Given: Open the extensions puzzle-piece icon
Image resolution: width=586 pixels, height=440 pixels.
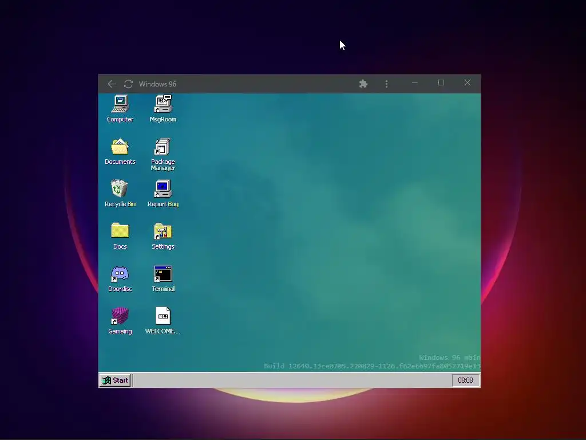Looking at the screenshot, I should pyautogui.click(x=363, y=84).
